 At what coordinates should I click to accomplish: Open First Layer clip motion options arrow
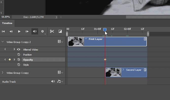pyautogui.click(x=145, y=39)
